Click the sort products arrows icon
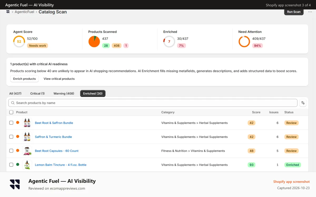The height and width of the screenshot is (197, 316). pos(303,103)
